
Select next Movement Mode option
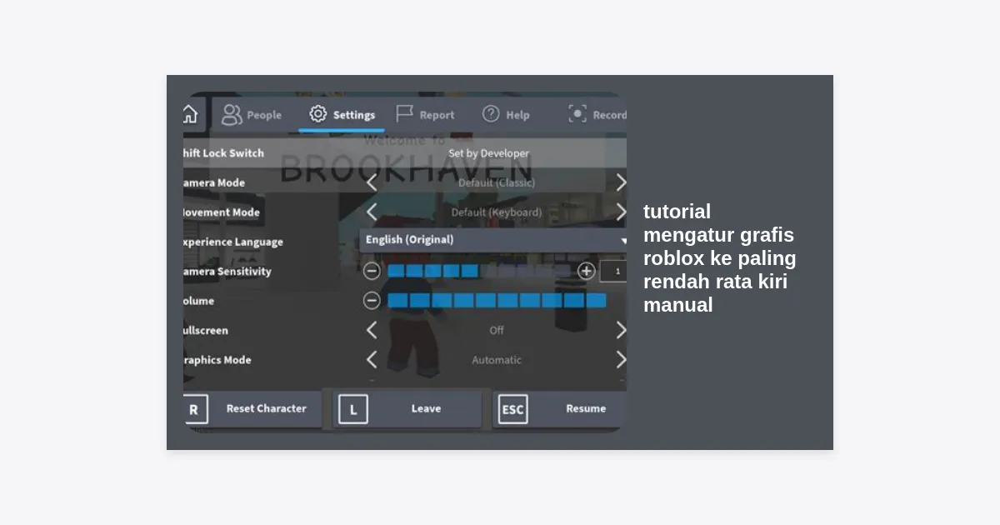coord(620,212)
